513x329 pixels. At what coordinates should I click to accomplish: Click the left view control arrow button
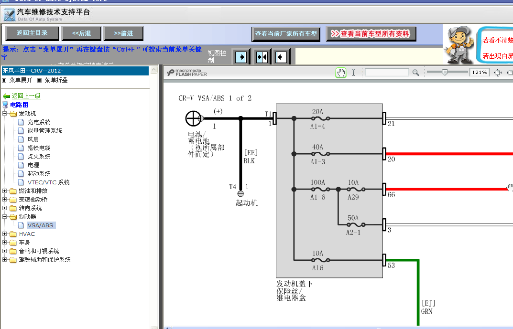point(241,57)
